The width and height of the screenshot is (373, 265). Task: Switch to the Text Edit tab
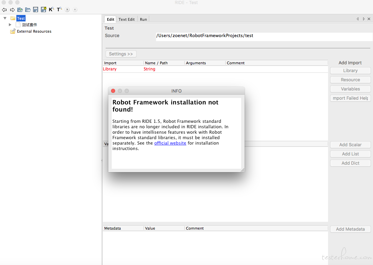127,19
